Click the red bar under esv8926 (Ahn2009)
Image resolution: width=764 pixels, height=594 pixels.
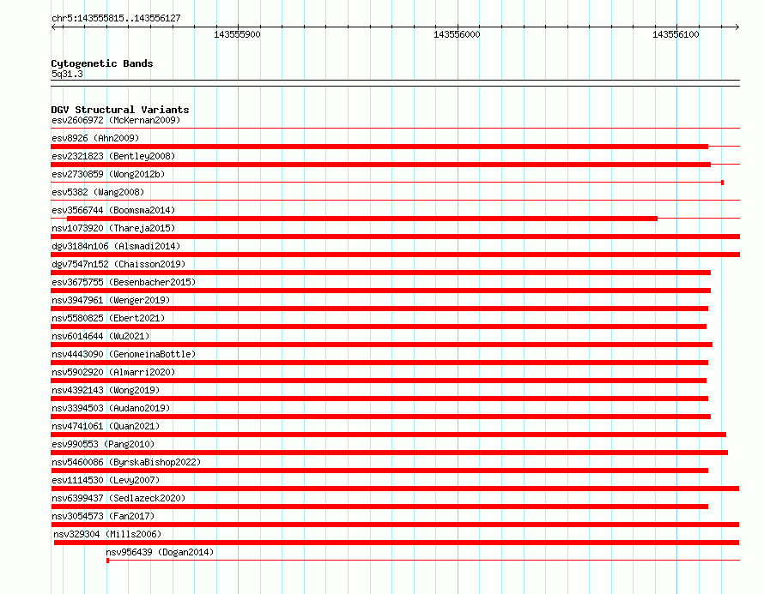(379, 147)
